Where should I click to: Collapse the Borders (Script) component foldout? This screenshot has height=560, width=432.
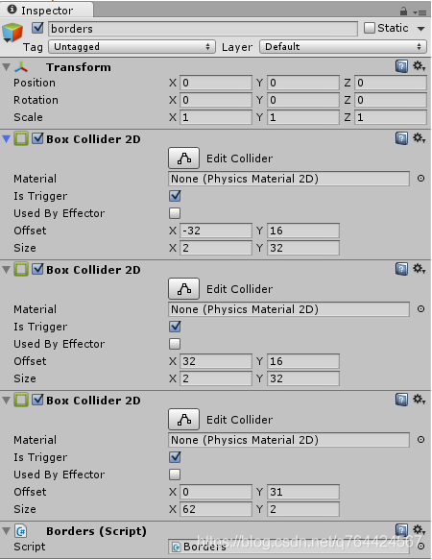pos(6,531)
